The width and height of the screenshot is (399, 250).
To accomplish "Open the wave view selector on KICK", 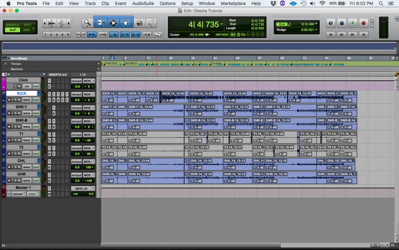I will pyautogui.click(x=27, y=100).
